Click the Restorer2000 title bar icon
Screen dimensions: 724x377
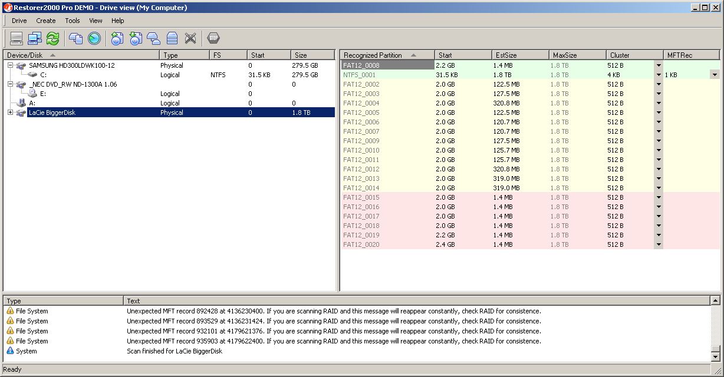[8, 8]
